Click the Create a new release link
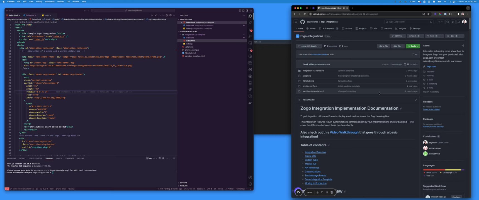This screenshot has height=200, width=479. [431, 109]
